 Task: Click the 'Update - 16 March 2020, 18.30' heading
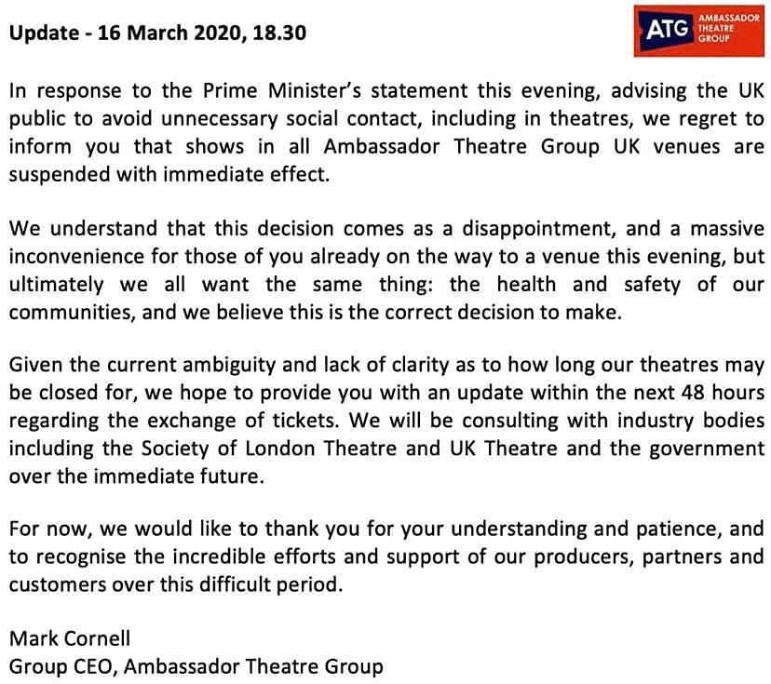[158, 33]
